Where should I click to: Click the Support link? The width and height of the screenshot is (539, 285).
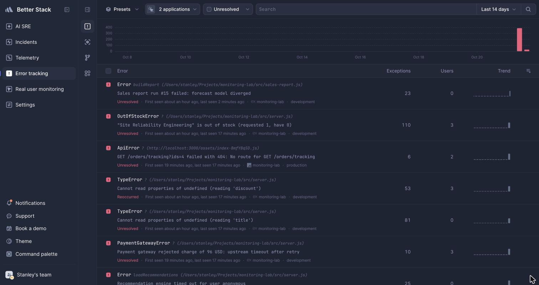[x=39, y=216]
